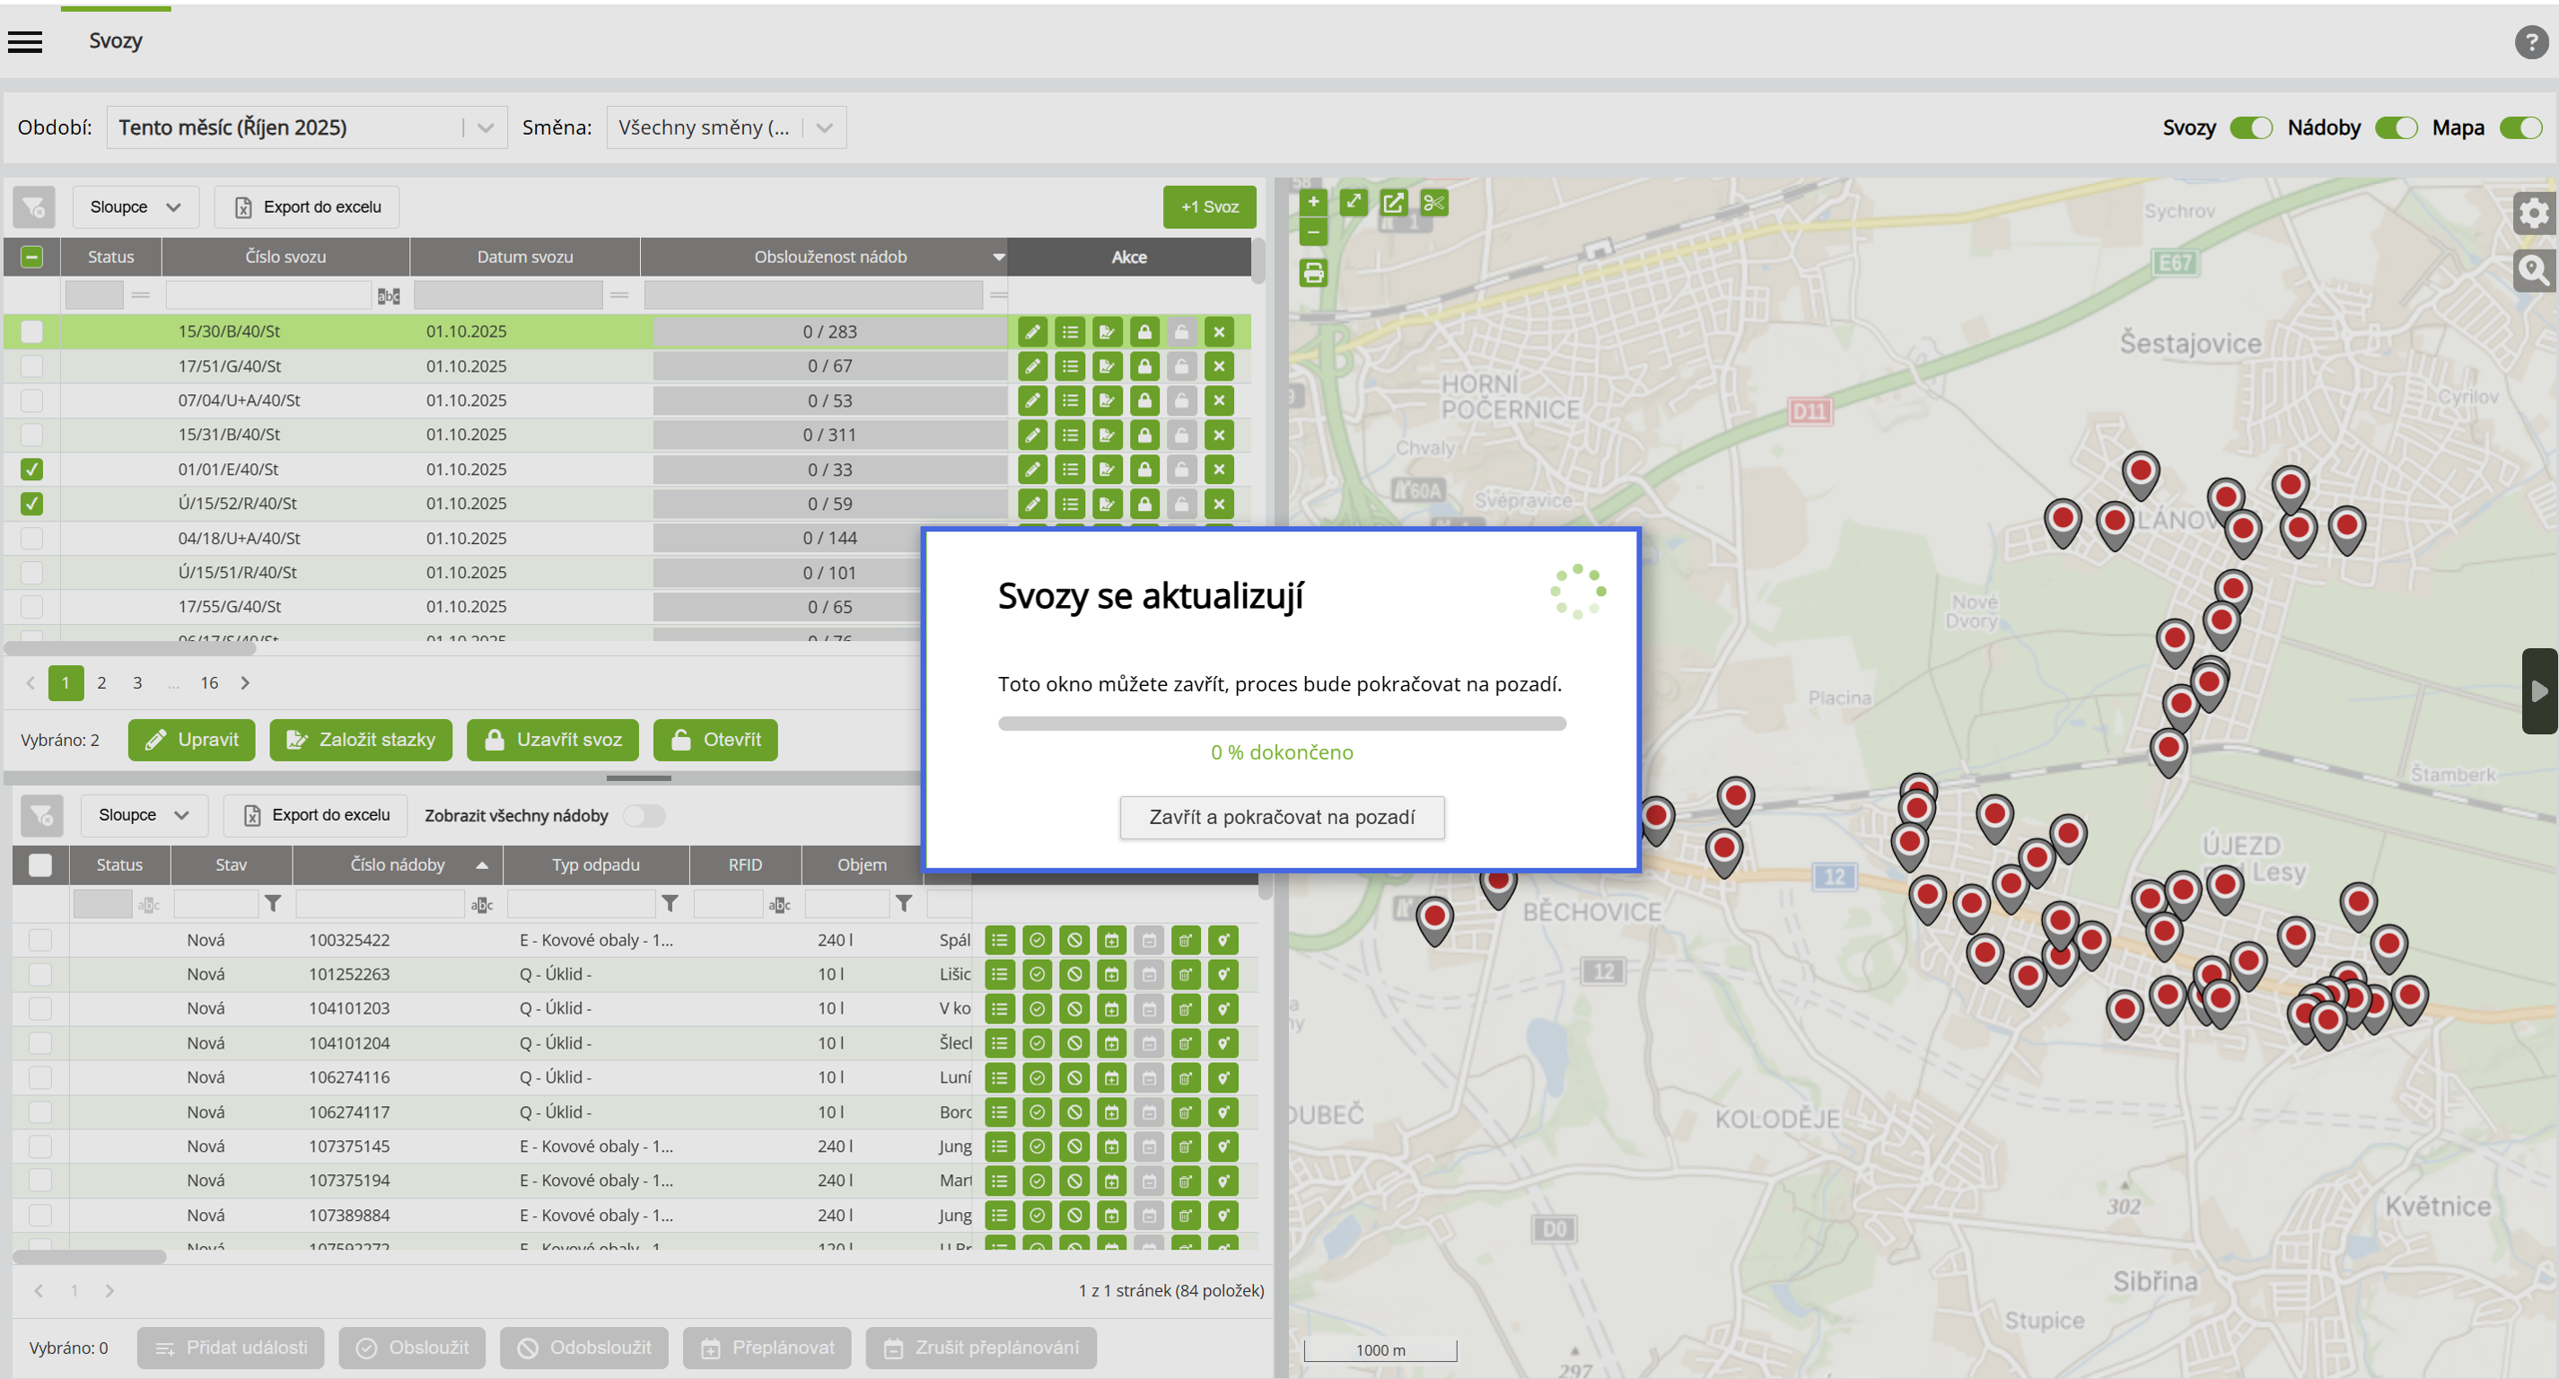Zoom in the map with plus
This screenshot has width=2559, height=1379.
point(1313,203)
